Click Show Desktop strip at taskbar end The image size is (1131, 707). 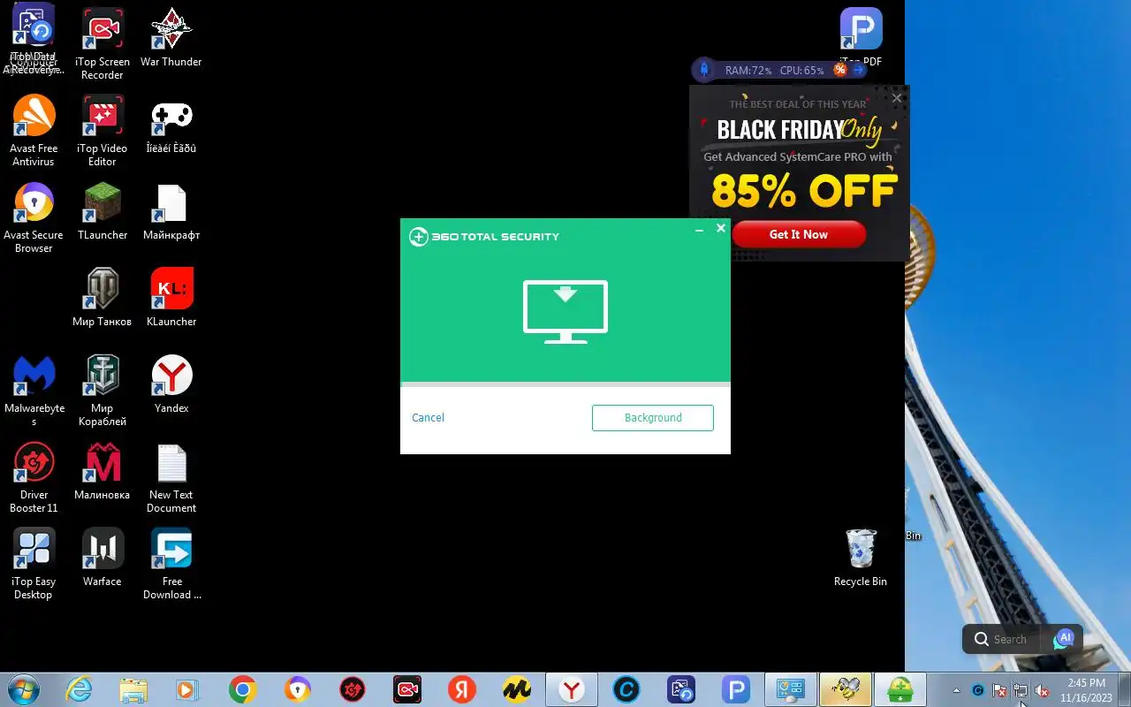click(x=1124, y=689)
